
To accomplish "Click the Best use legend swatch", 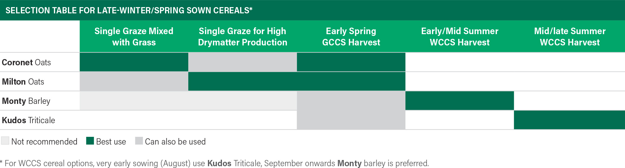I will click(x=90, y=141).
